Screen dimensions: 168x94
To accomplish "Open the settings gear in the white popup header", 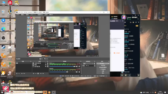I will (x=117, y=21).
